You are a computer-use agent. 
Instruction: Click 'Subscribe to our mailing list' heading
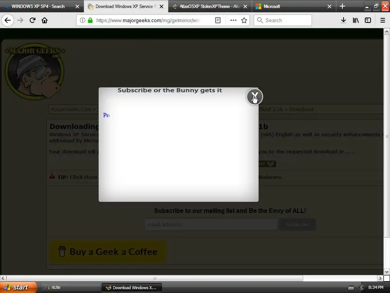[230, 211]
